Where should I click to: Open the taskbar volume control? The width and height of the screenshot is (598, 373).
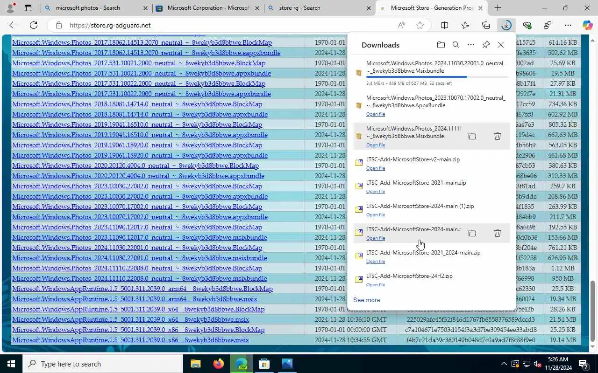(537, 364)
